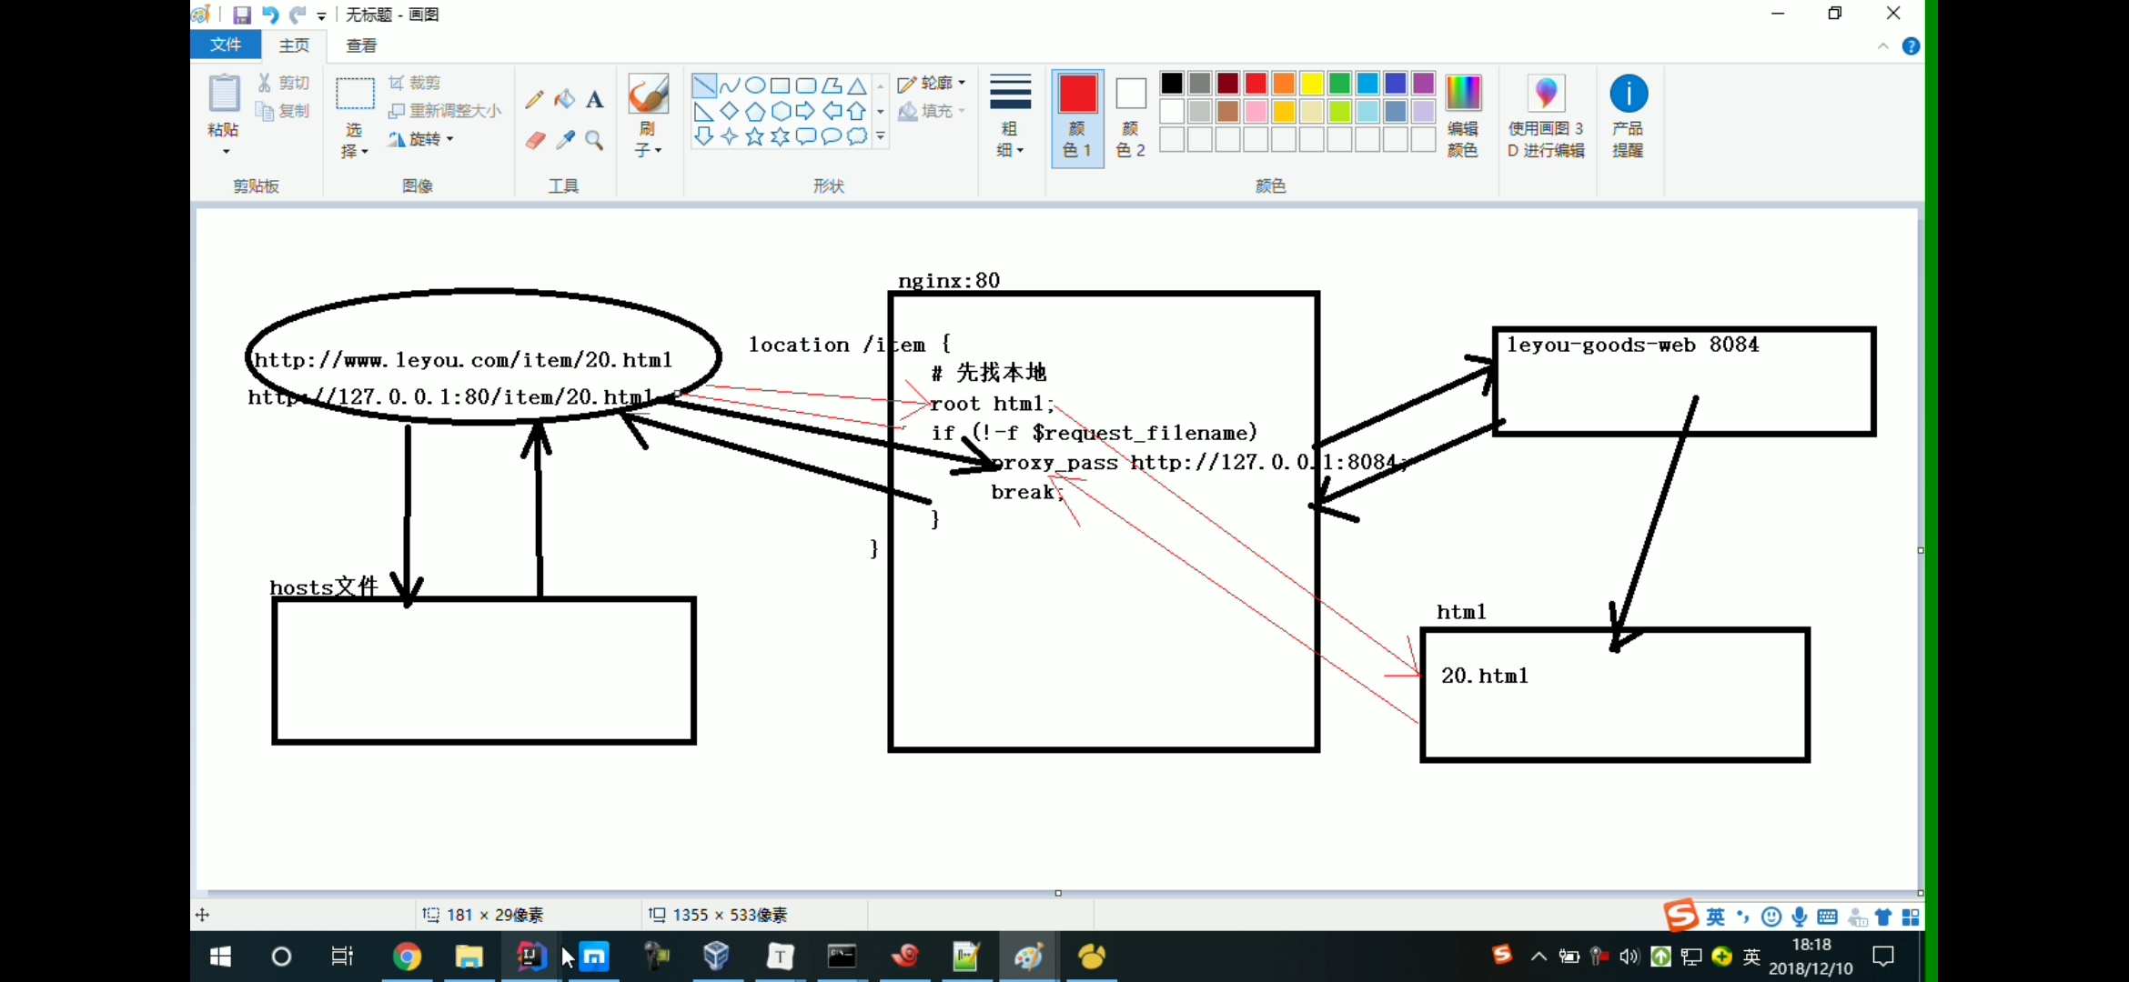
Task: Open the File menu tab
Action: click(226, 45)
